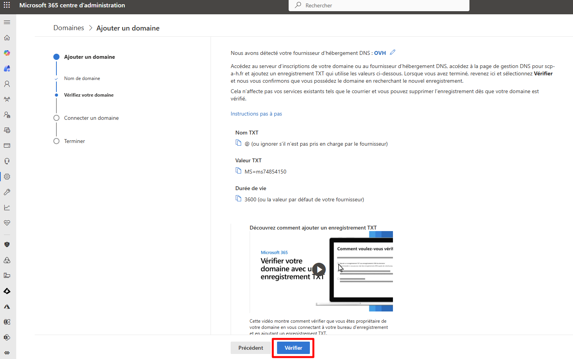This screenshot has width=573, height=359.
Task: Click the OVH provider link
Action: tap(380, 53)
